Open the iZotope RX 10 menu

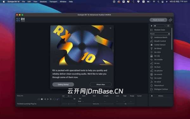(13, 2)
